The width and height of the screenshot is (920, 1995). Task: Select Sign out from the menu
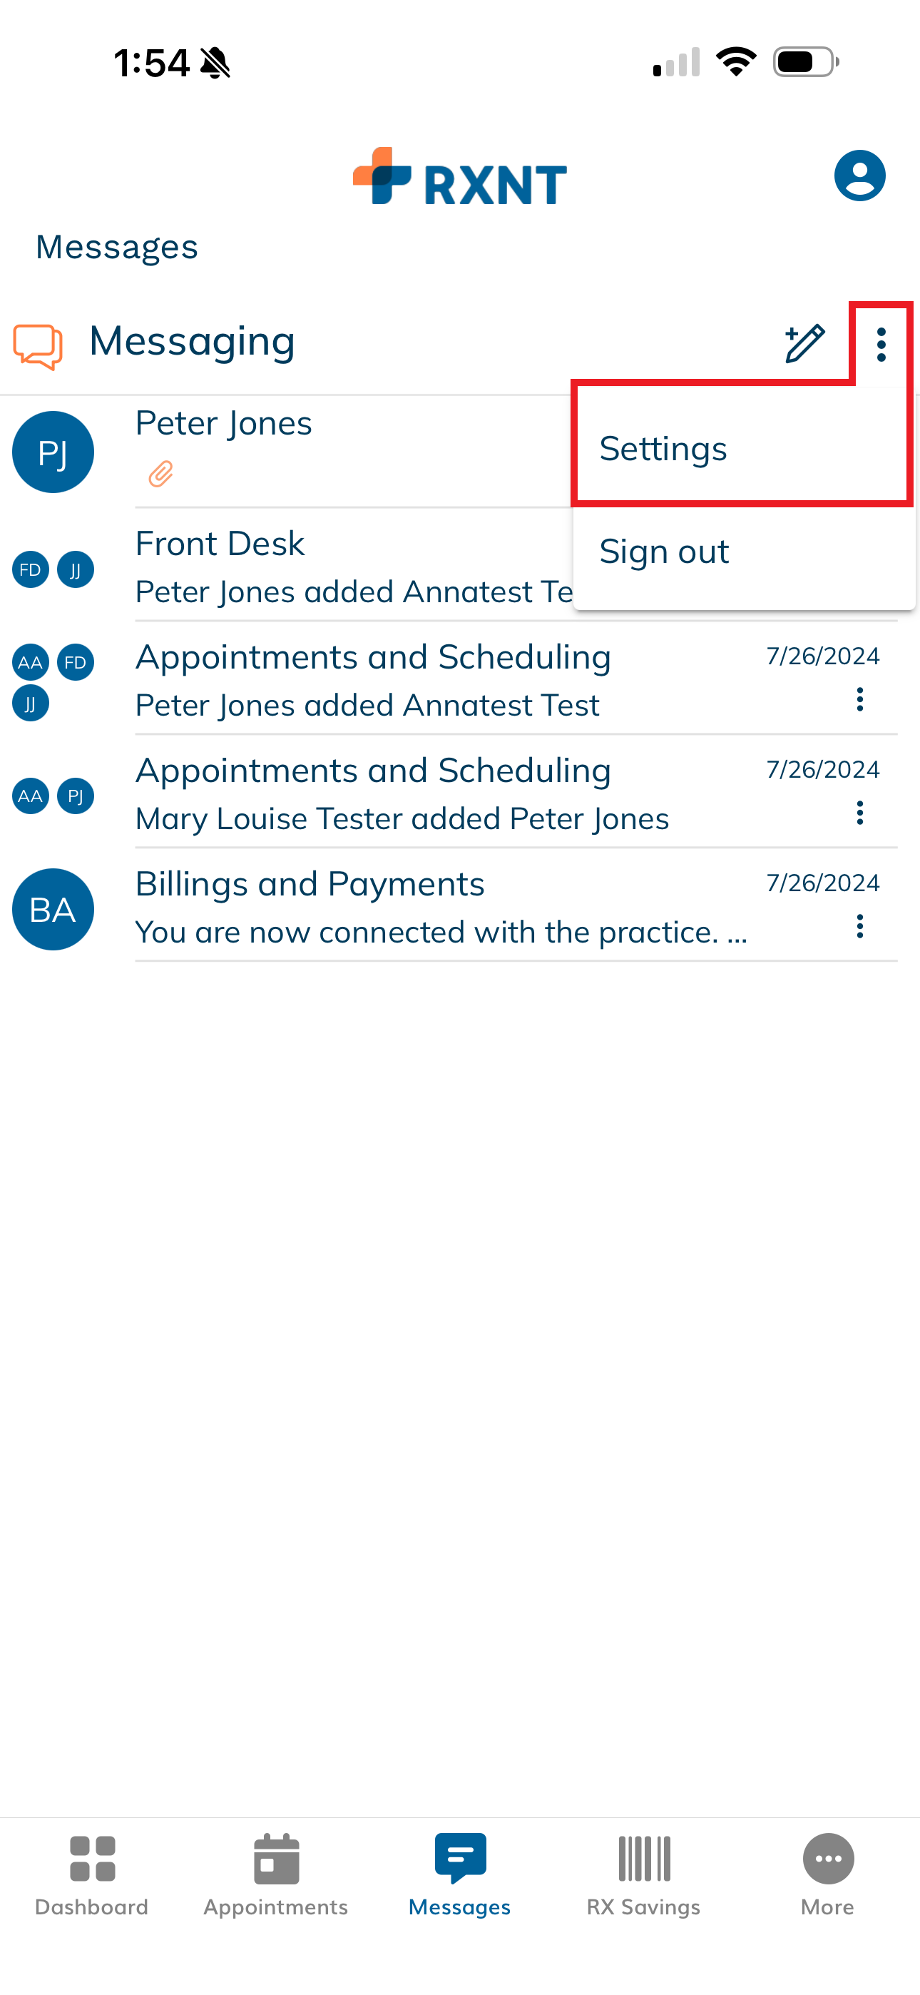[665, 552]
